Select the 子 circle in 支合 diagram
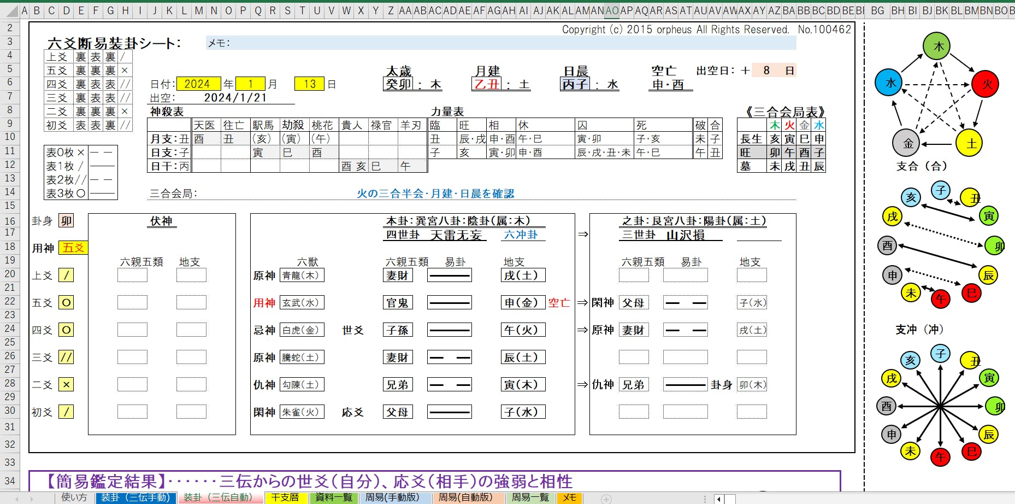Screen dimensions: 1015x504 941,190
